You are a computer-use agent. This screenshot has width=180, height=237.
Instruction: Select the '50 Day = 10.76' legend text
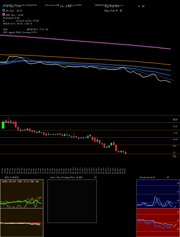point(14,11)
